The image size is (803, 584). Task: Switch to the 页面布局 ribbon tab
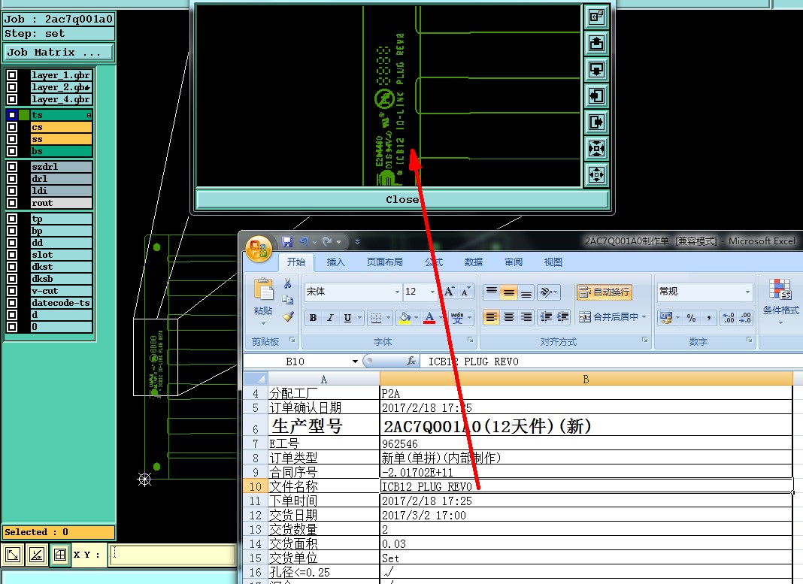point(384,262)
